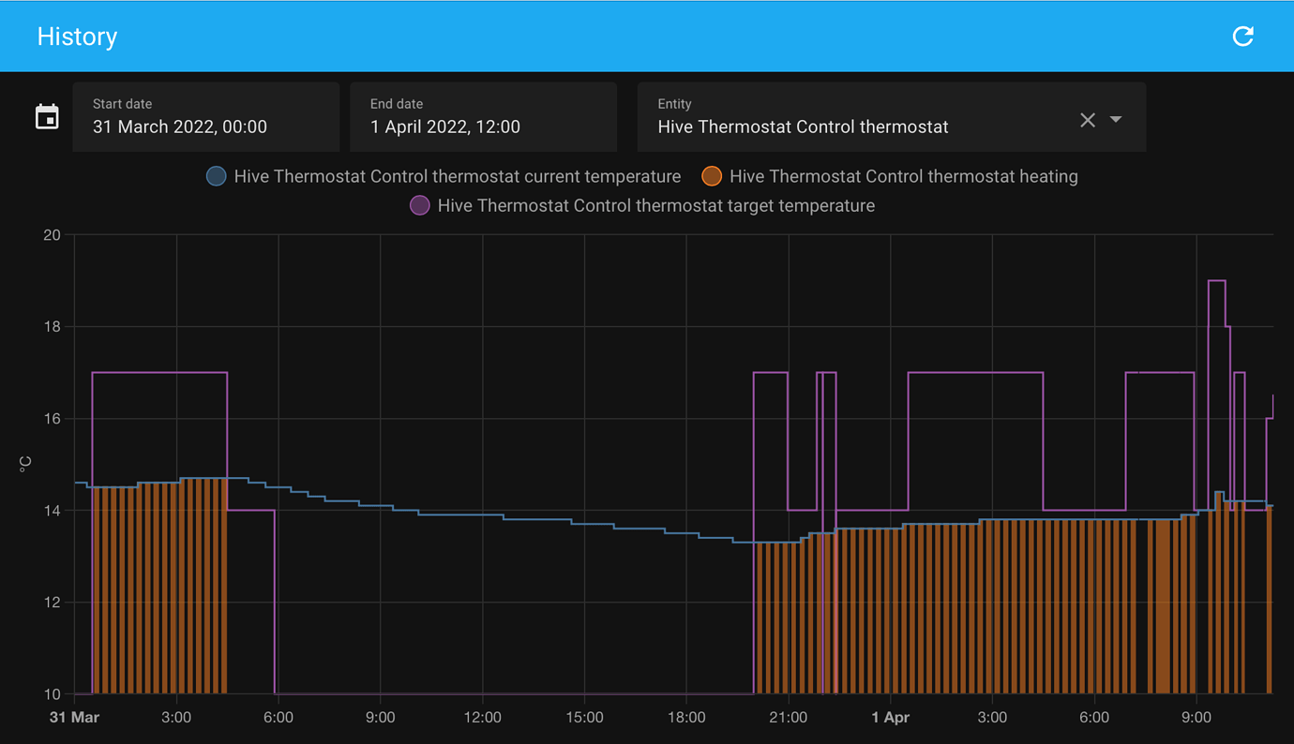Click the 1 Apr label on the time axis

890,718
